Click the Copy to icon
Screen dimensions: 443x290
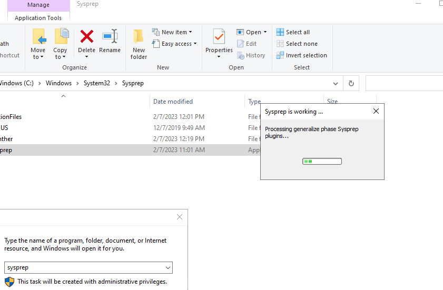(61, 36)
